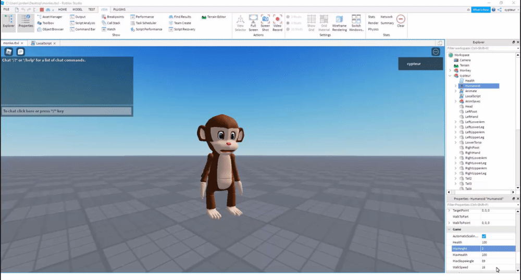The height and width of the screenshot is (280, 521).
Task: Toggle Wireframe Rendering
Action: pos(339,23)
